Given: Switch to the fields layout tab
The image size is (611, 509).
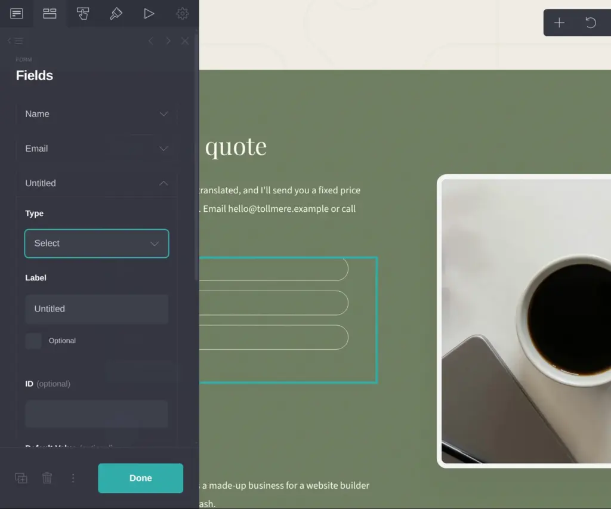Looking at the screenshot, I should (50, 14).
